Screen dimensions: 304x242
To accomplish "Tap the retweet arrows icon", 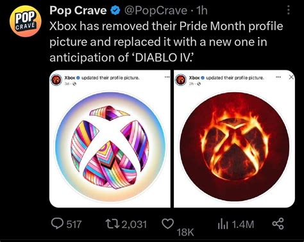I will point(112,224).
